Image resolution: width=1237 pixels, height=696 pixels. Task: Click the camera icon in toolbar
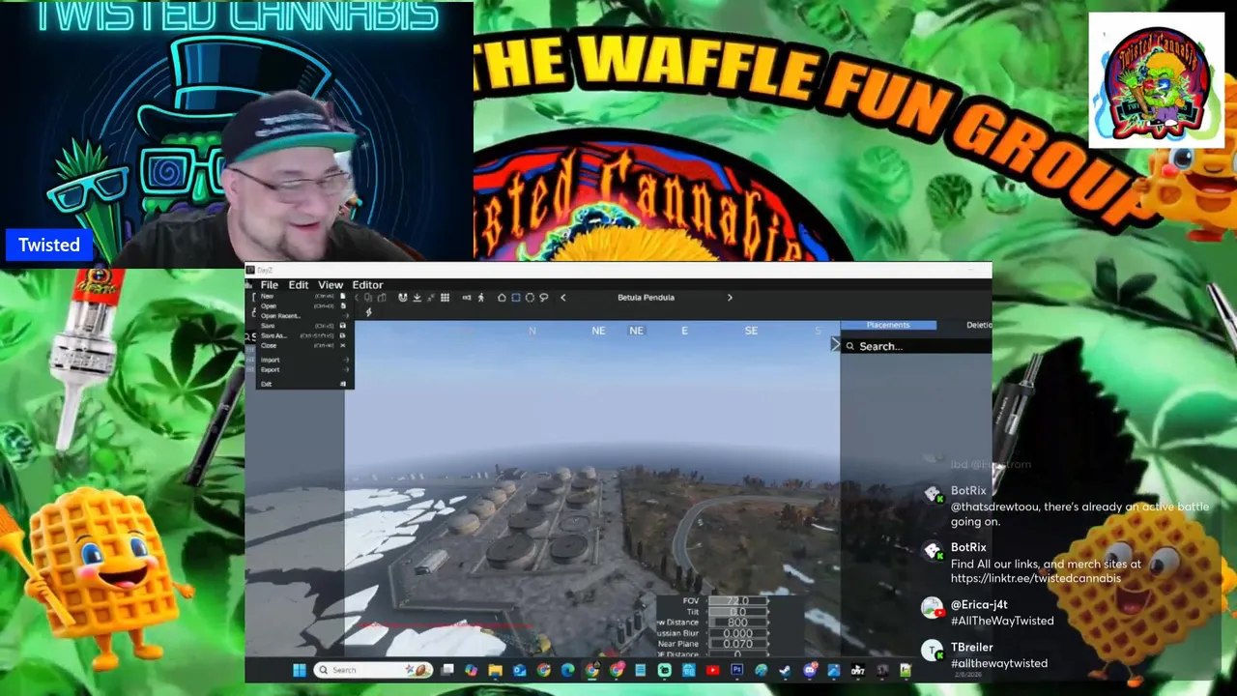pyautogui.click(x=467, y=298)
